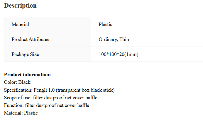The image size is (203, 121).
Task: Select the Package Size label cell
Action: coord(48,54)
